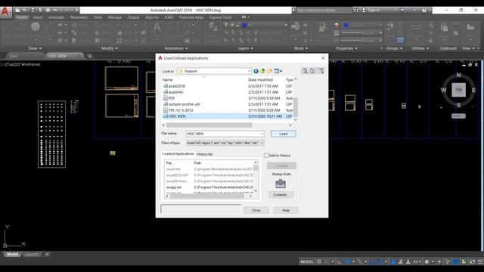
Task: Add a new layout with plus icon
Action: 47,255
